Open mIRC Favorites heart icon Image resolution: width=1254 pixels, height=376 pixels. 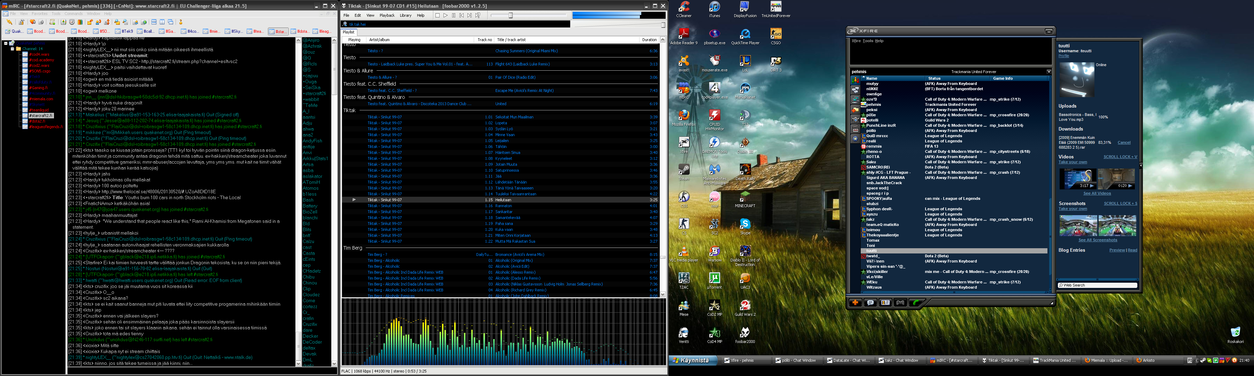pyautogui.click(x=33, y=22)
